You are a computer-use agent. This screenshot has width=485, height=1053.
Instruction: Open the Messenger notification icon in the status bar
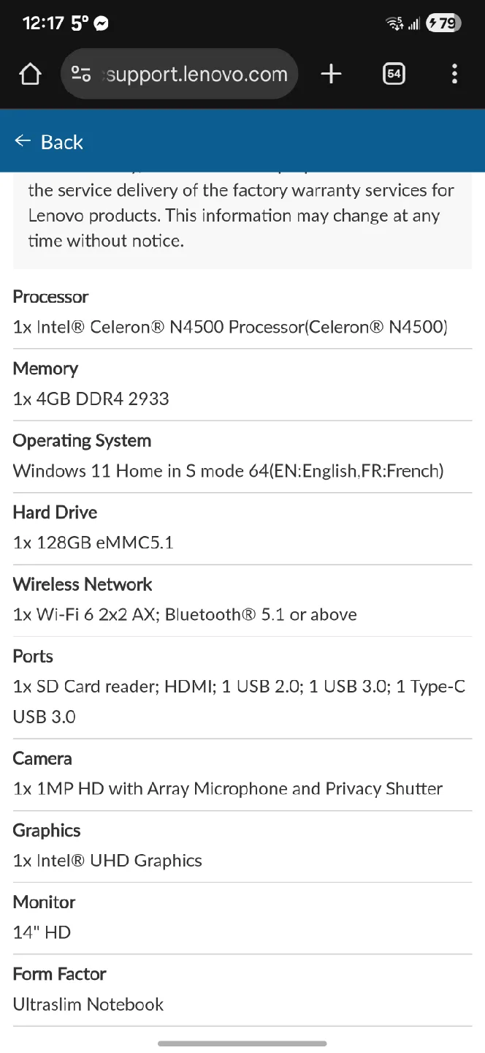101,23
